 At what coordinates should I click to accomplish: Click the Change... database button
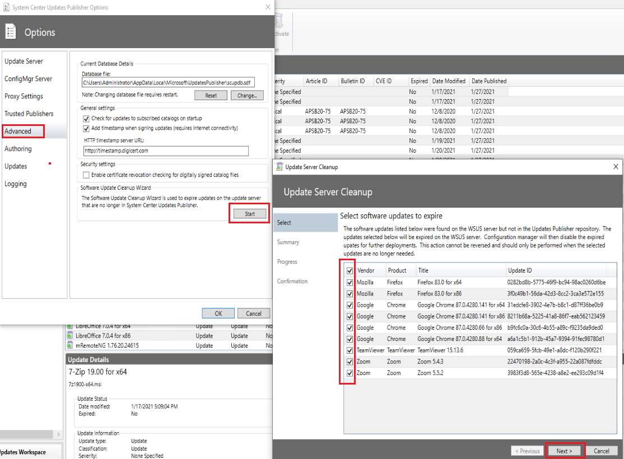point(247,96)
